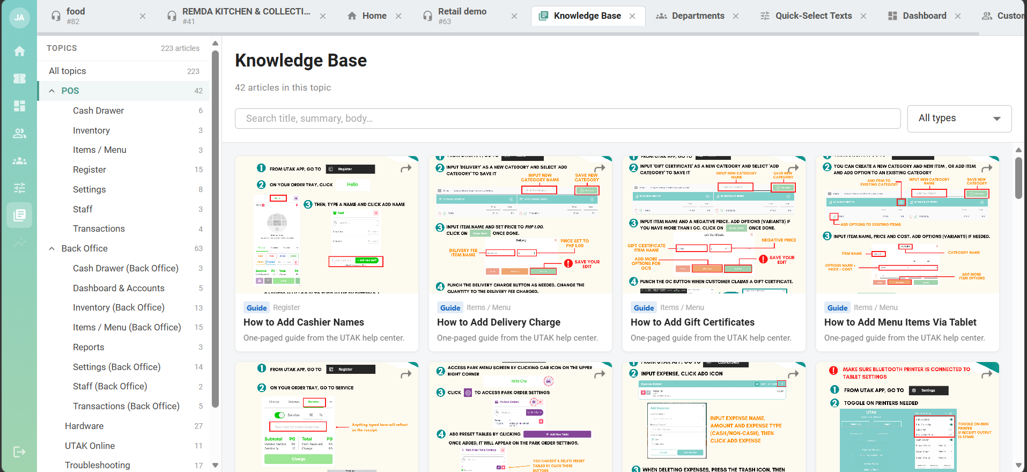Viewport: 1027px width, 472px height.
Task: Collapse the POS topic chevron
Action: click(51, 91)
